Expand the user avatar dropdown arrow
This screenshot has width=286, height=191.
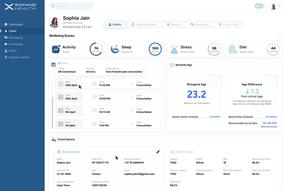point(280,6)
